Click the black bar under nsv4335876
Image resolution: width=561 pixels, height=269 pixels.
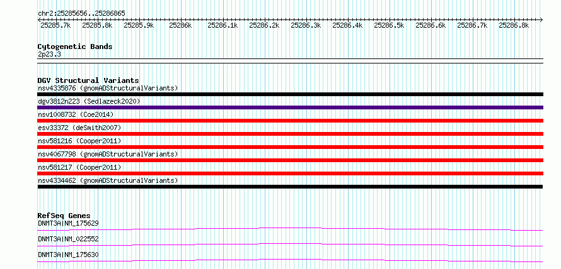tap(290, 94)
